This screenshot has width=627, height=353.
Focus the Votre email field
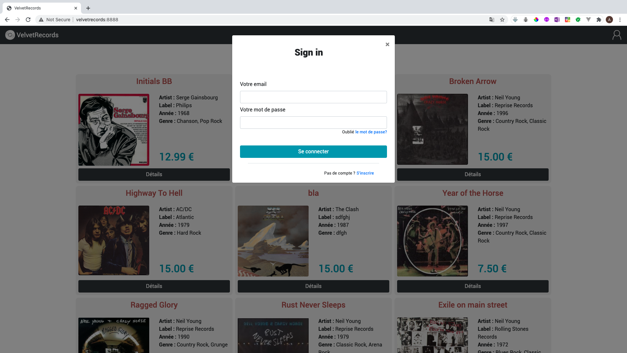[313, 97]
